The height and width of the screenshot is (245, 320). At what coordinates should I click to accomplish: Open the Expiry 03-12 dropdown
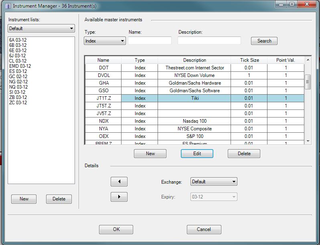pyautogui.click(x=214, y=197)
